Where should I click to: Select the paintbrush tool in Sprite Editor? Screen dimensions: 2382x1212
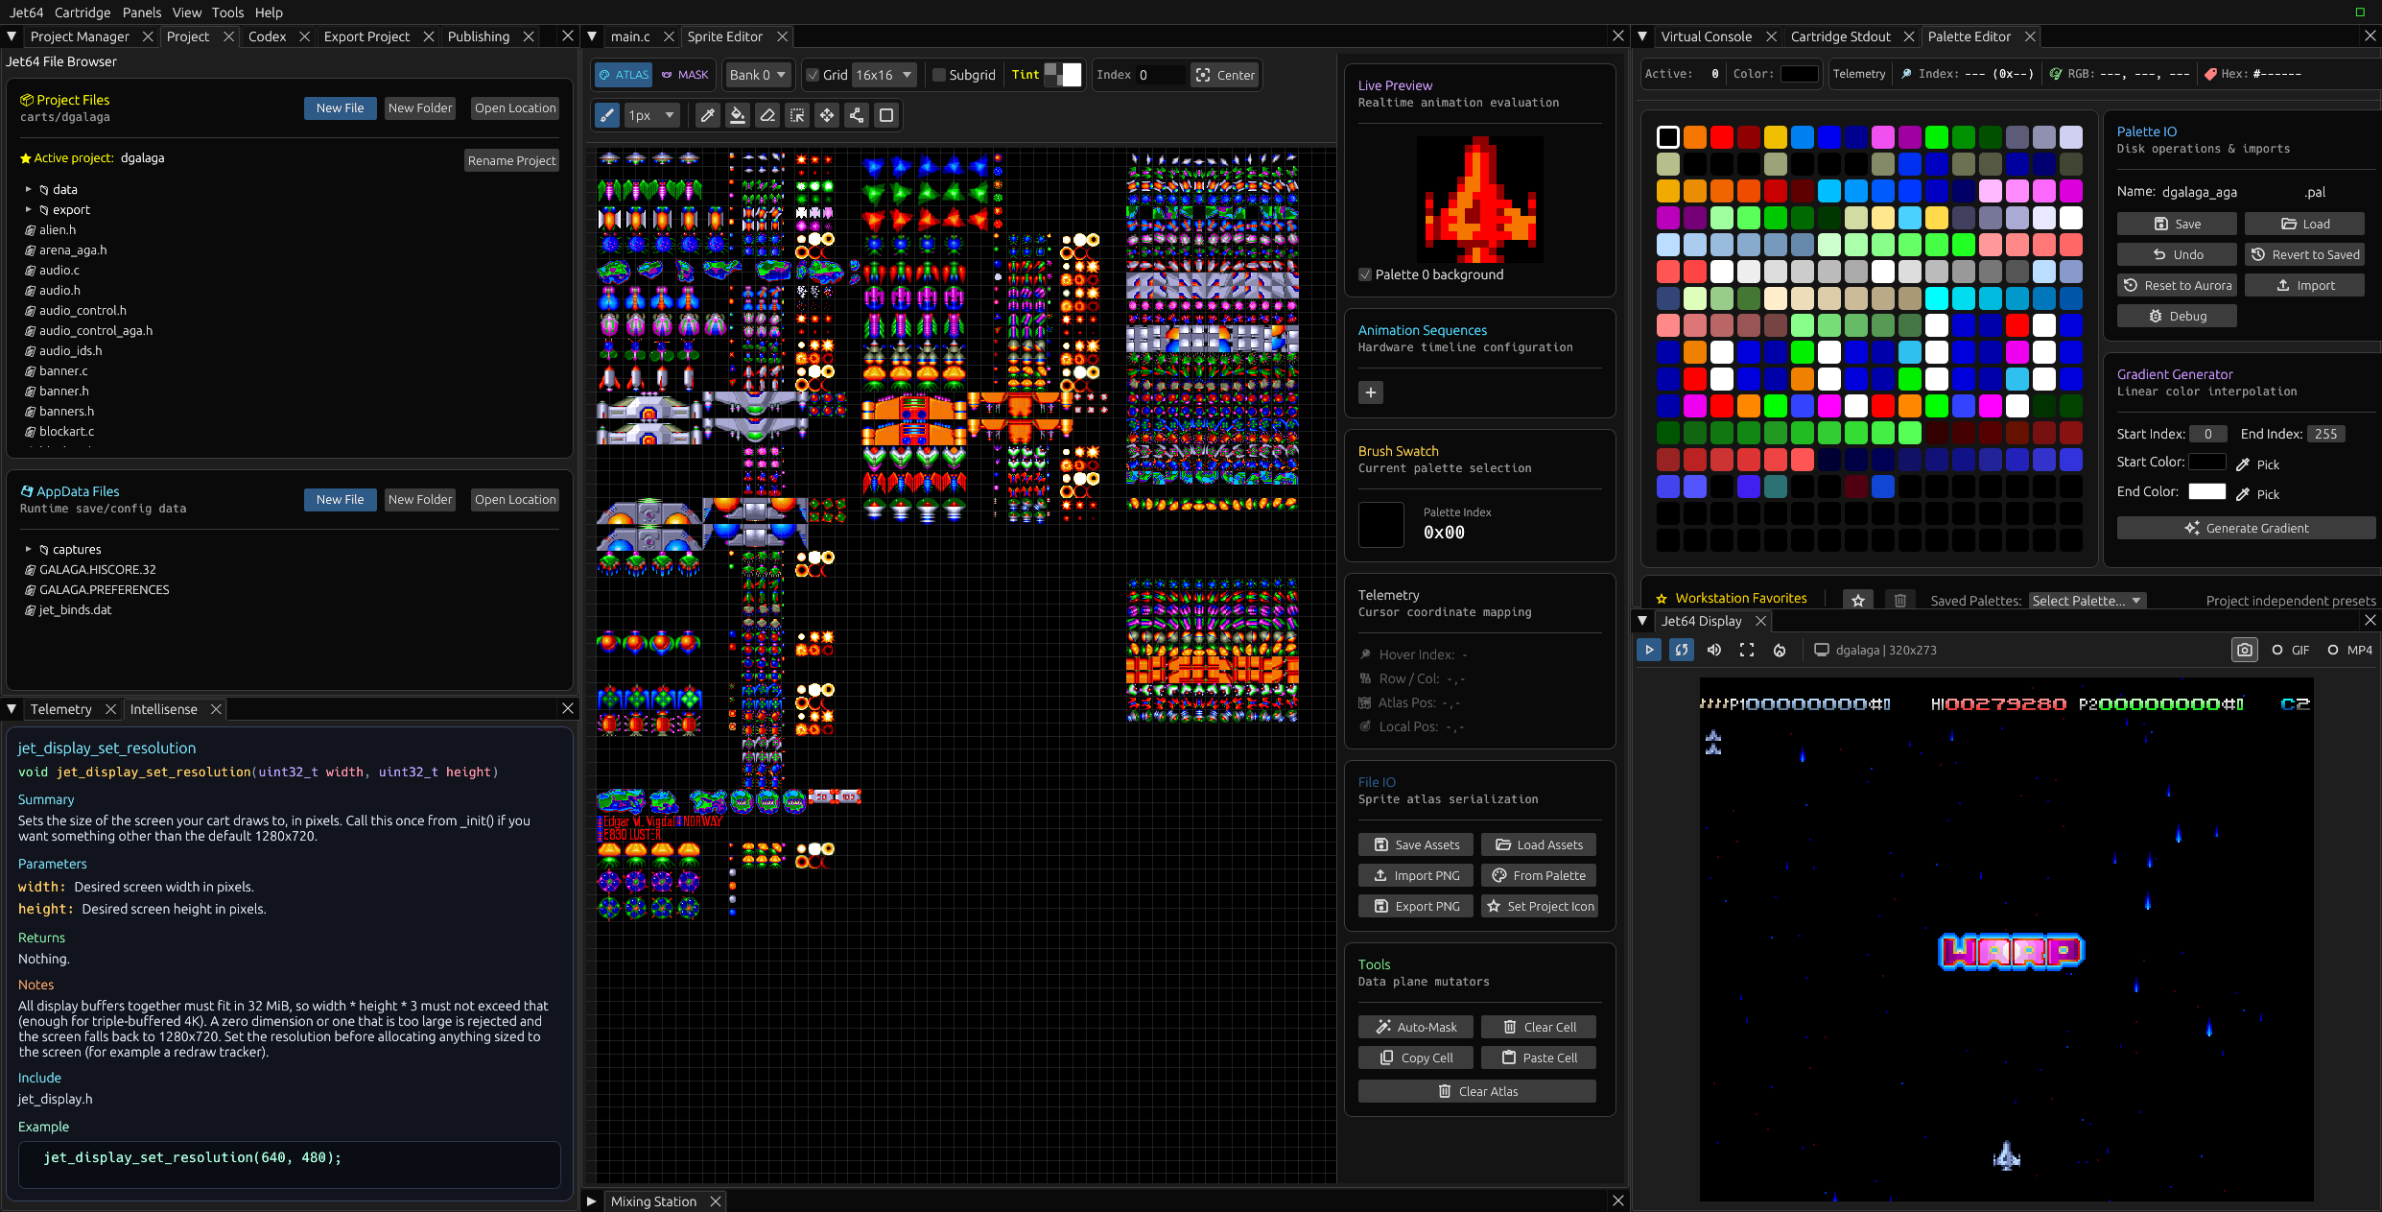point(607,116)
